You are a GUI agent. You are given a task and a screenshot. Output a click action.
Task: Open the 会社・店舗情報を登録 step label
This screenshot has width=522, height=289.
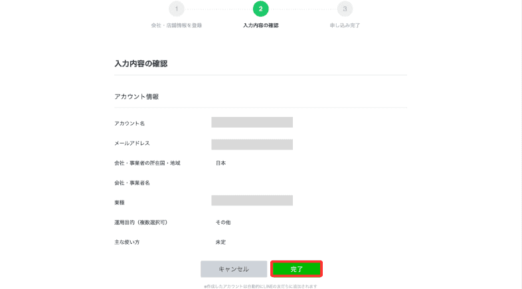pos(177,25)
